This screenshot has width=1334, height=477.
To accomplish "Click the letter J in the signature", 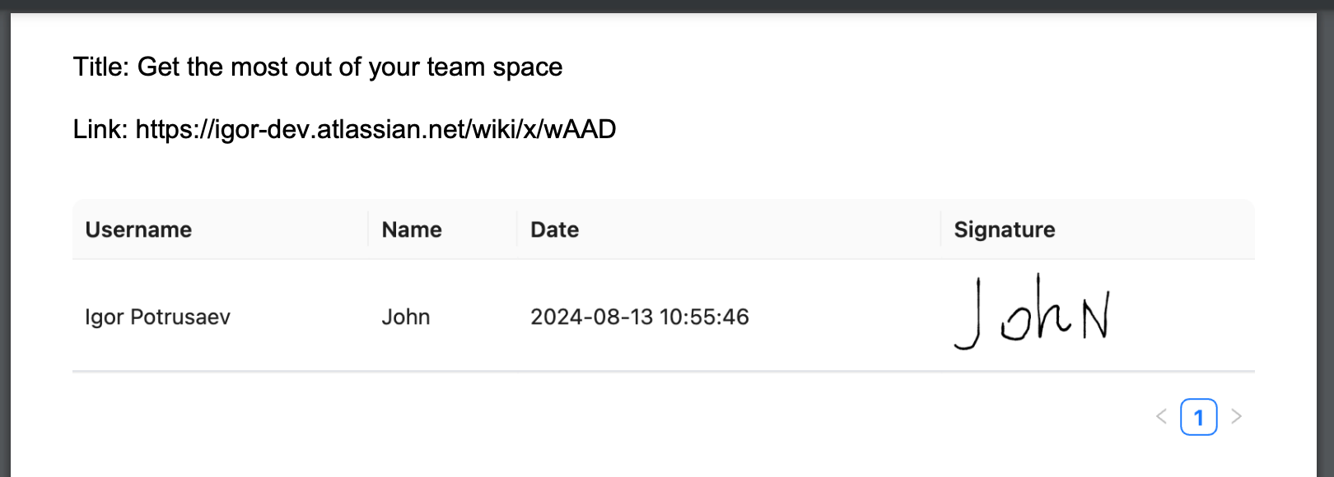I will pyautogui.click(x=969, y=314).
